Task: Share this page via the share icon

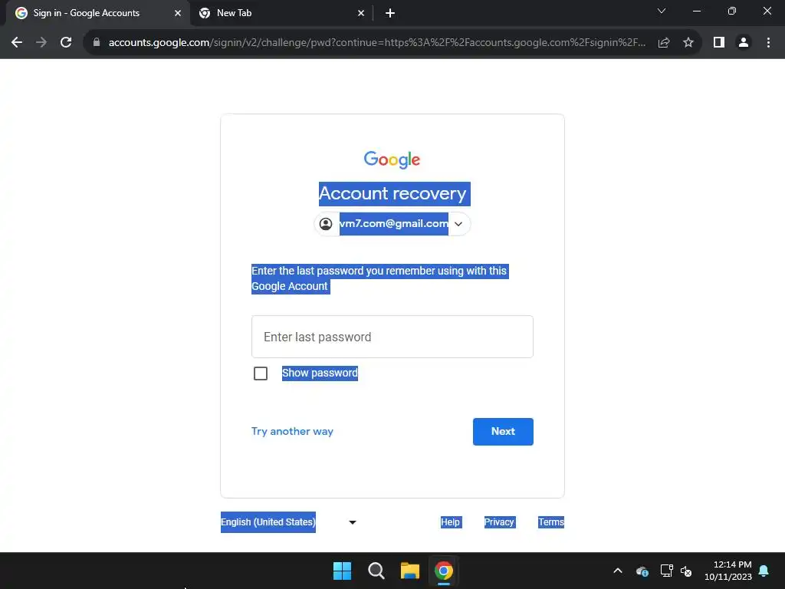Action: pyautogui.click(x=664, y=43)
